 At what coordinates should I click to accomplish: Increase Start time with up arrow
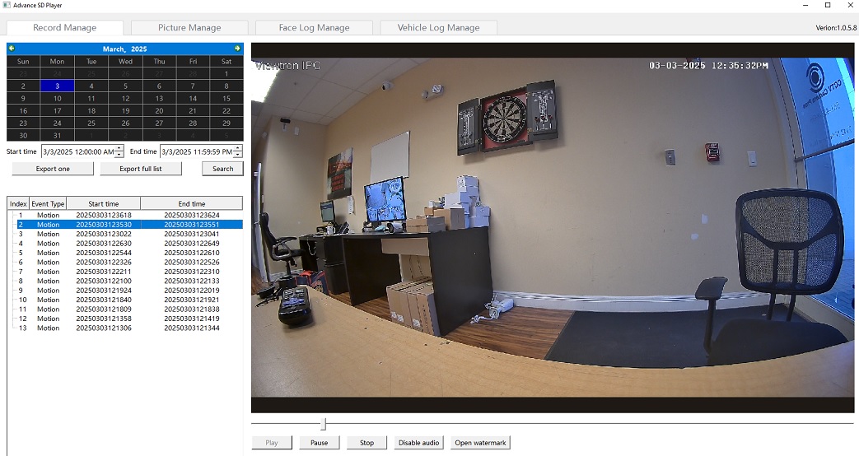pos(119,148)
